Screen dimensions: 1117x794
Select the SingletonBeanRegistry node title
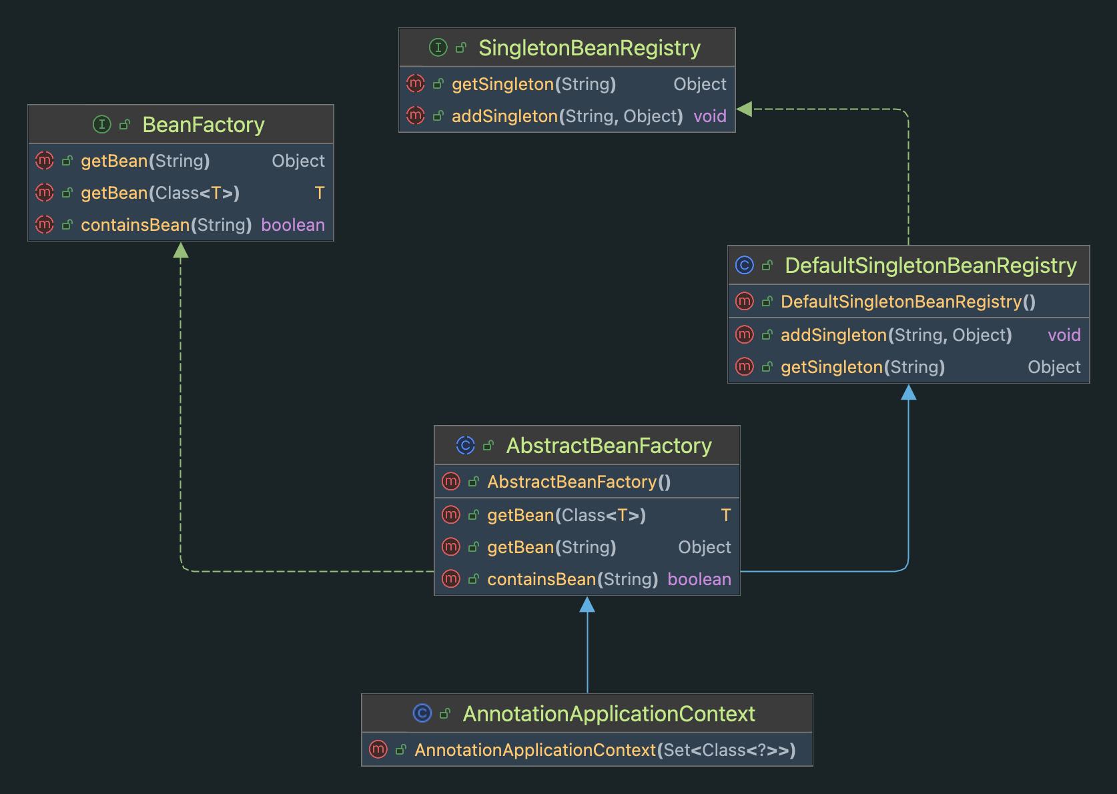pyautogui.click(x=589, y=47)
